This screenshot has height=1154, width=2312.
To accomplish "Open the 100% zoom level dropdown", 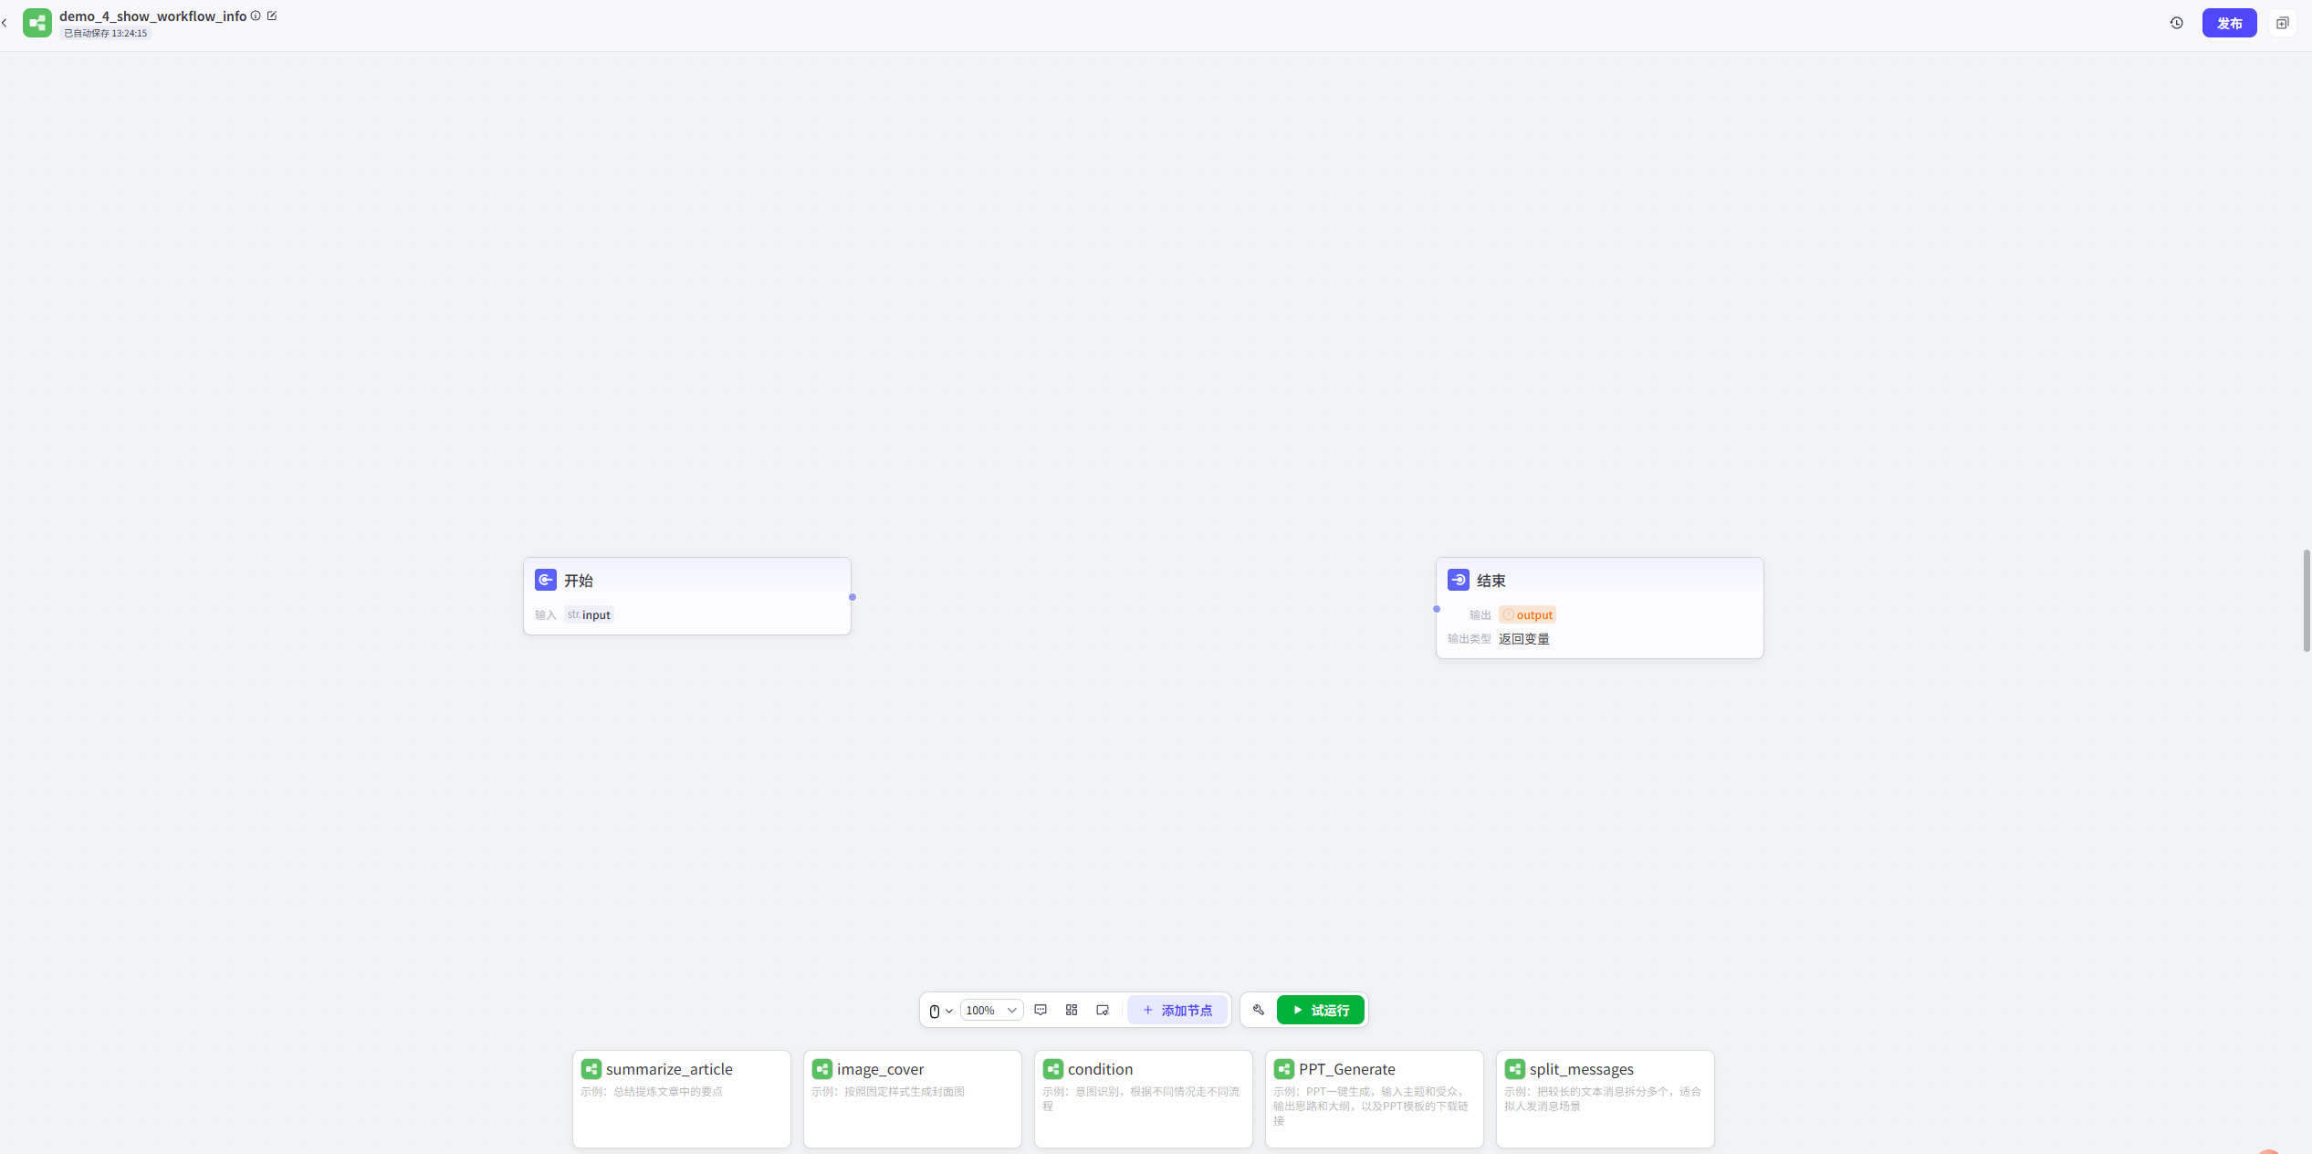I will point(991,1011).
